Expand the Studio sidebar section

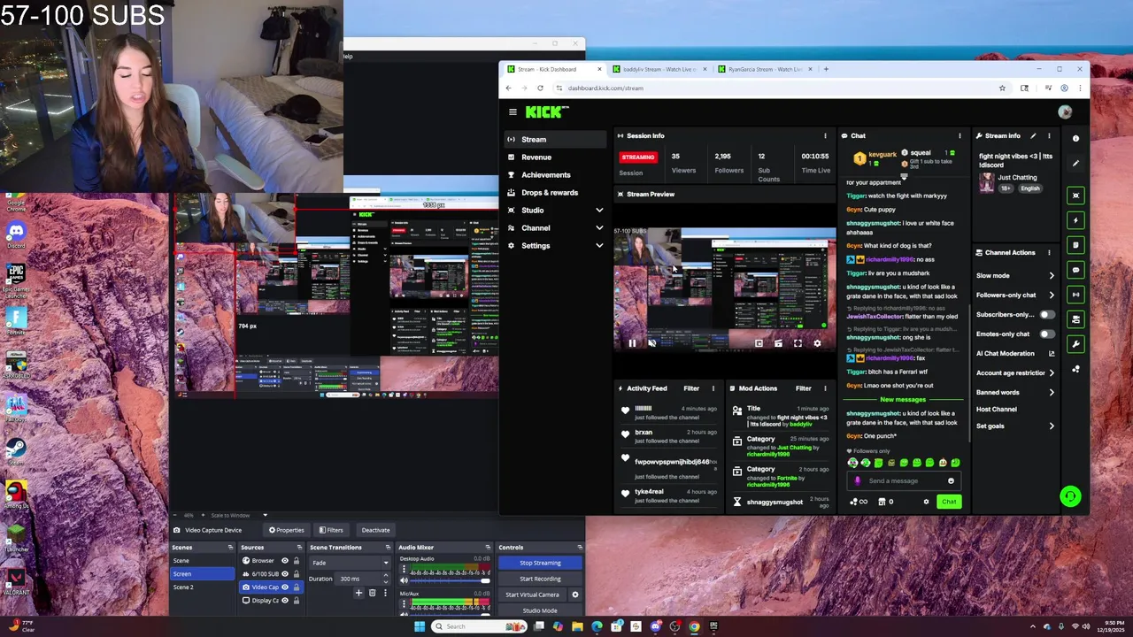coord(599,210)
